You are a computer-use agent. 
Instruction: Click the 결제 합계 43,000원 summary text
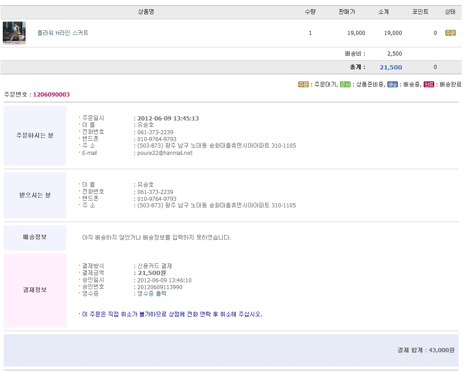425,350
